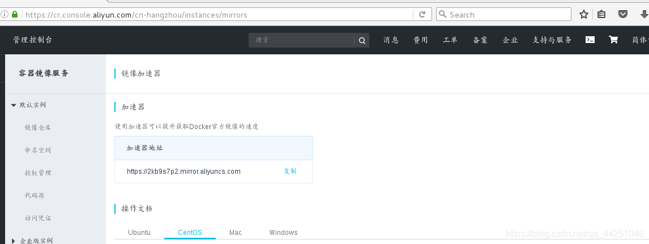The width and height of the screenshot is (649, 244).
Task: Open 工单 in top navigation
Action: (x=450, y=40)
